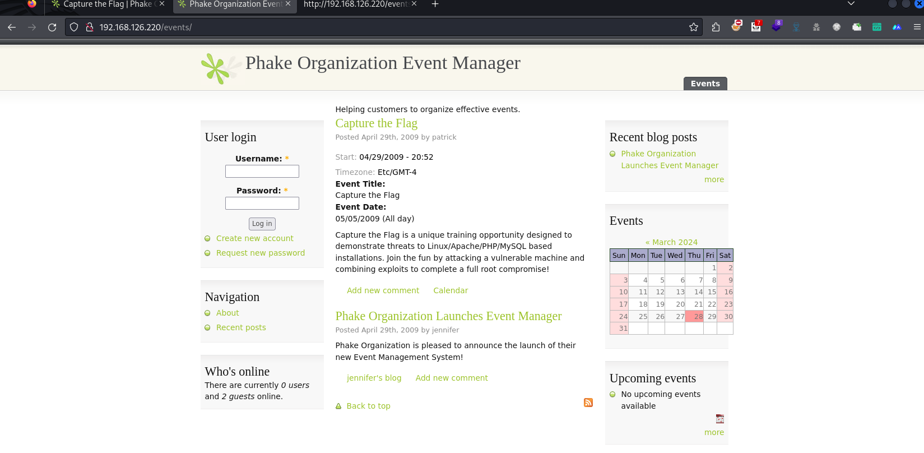Open the round command-symbol extension
The width and height of the screenshot is (924, 453).
coord(837,27)
